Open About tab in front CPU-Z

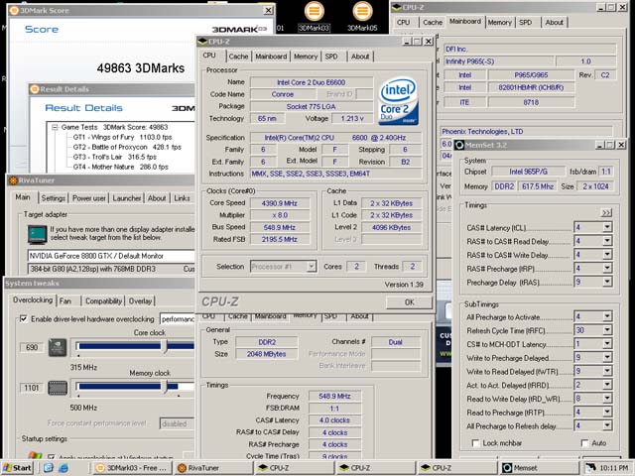click(x=360, y=57)
